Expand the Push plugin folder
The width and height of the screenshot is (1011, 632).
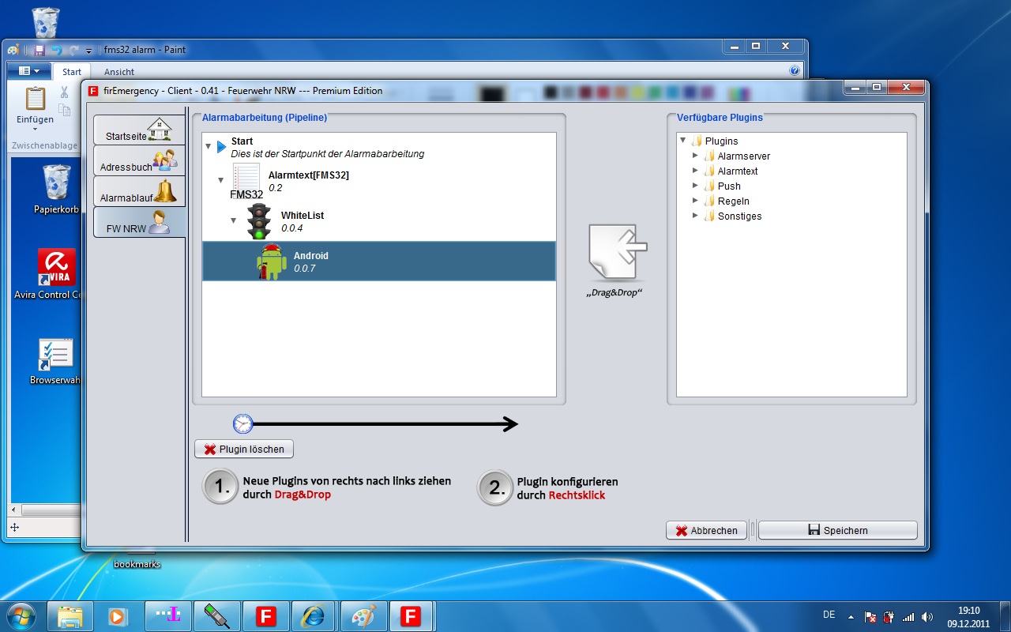click(695, 186)
